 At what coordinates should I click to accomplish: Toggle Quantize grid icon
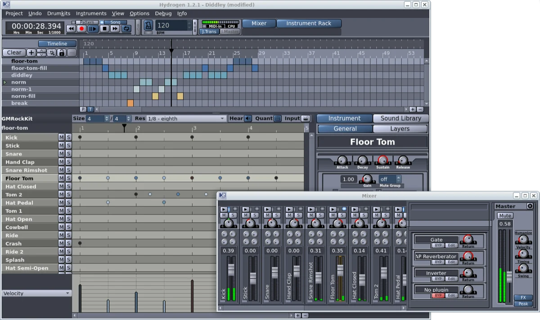278,118
